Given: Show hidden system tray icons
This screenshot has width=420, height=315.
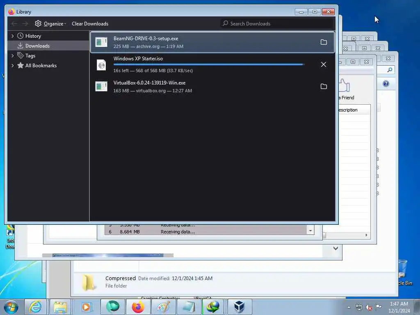Looking at the screenshot, I should click(x=349, y=308).
